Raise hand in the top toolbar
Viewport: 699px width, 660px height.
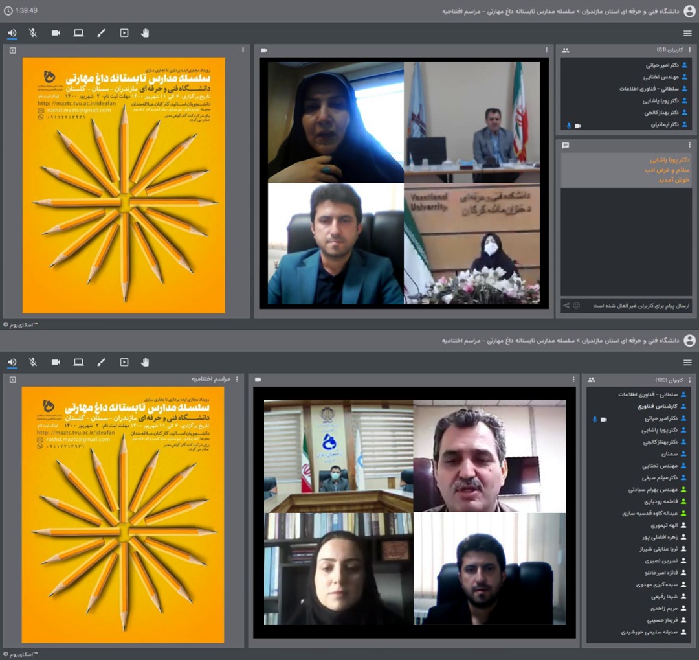[x=145, y=33]
